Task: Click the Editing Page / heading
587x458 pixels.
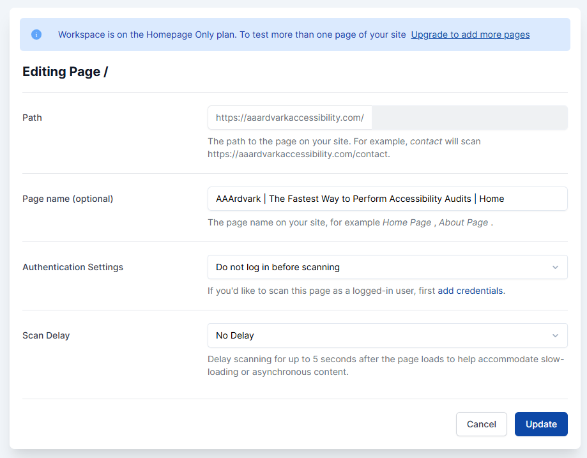Action: 65,72
